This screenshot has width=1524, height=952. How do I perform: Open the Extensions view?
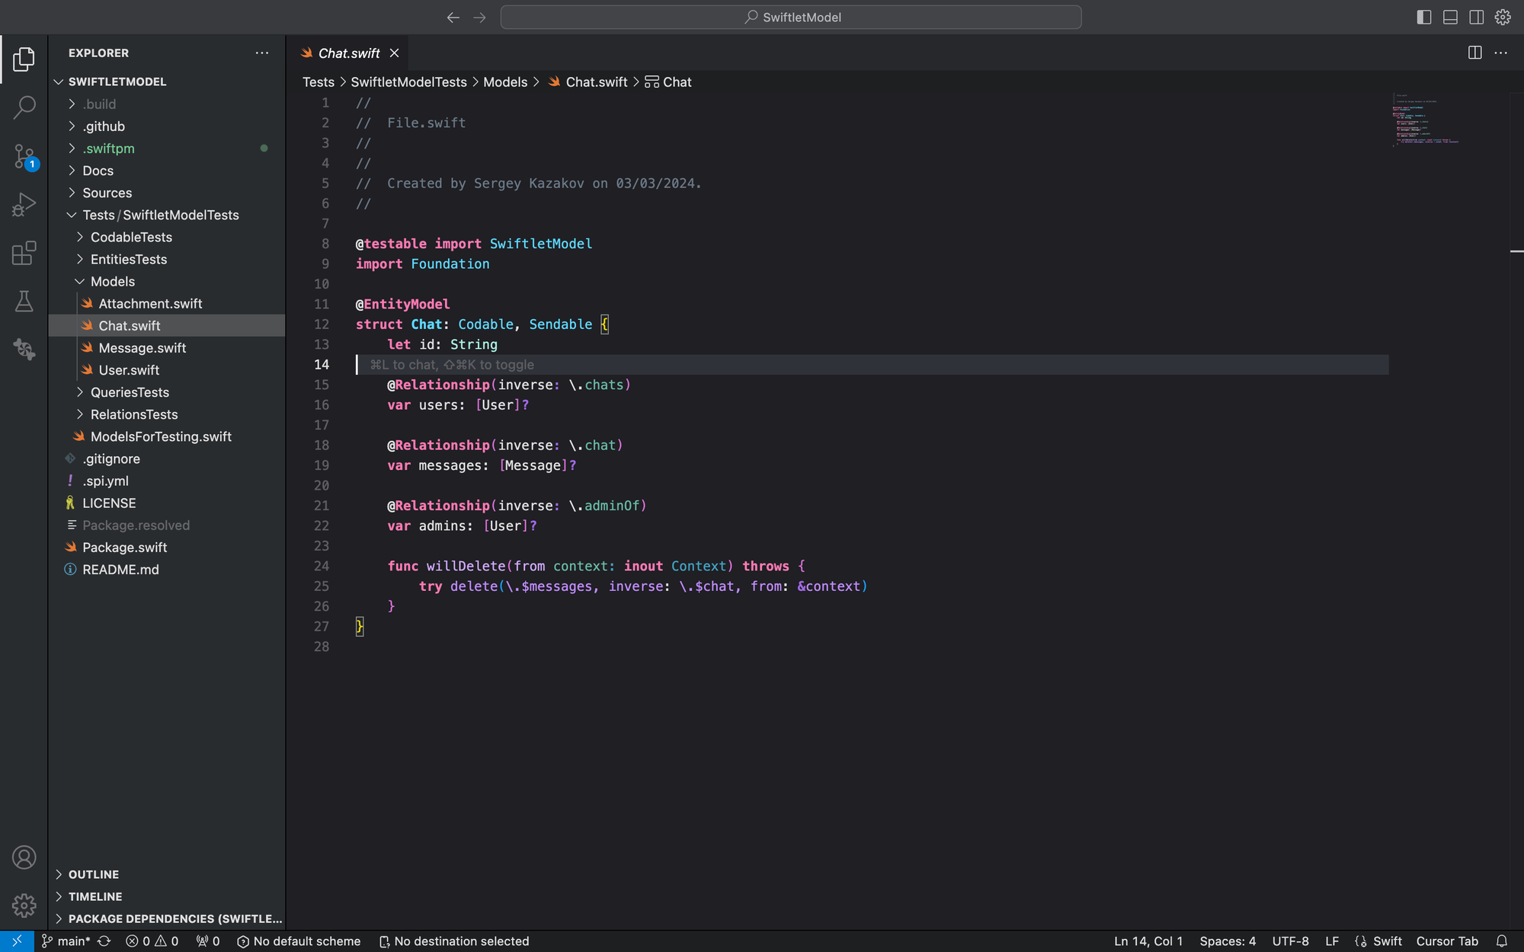(24, 252)
